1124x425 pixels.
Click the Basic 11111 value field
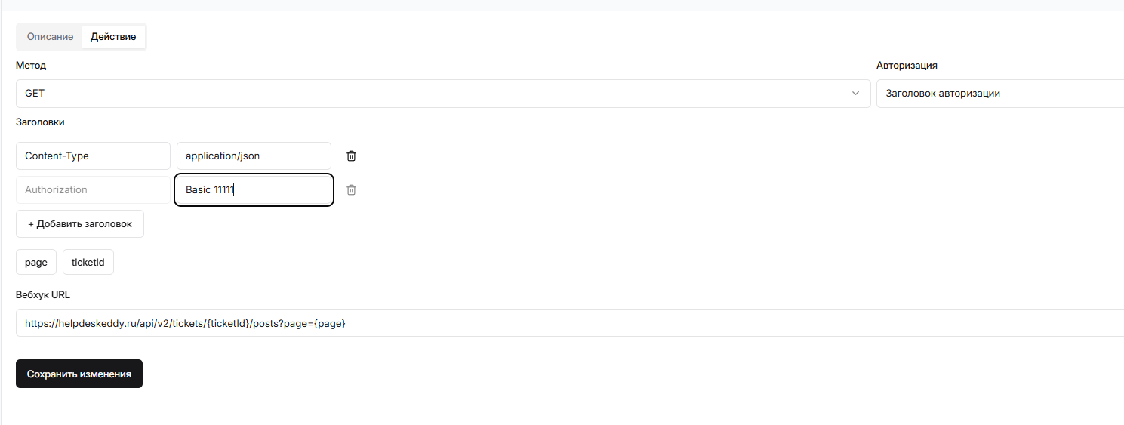254,190
